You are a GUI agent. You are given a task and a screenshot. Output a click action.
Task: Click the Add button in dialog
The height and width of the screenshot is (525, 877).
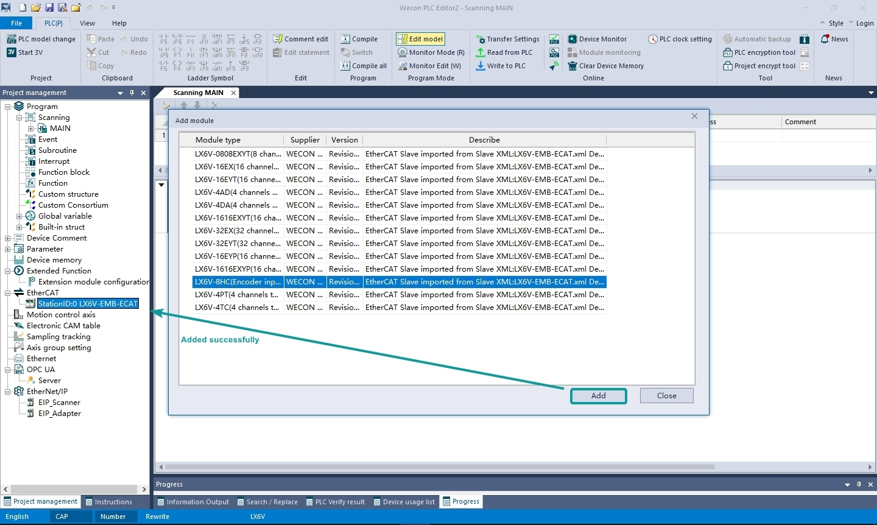pos(599,396)
